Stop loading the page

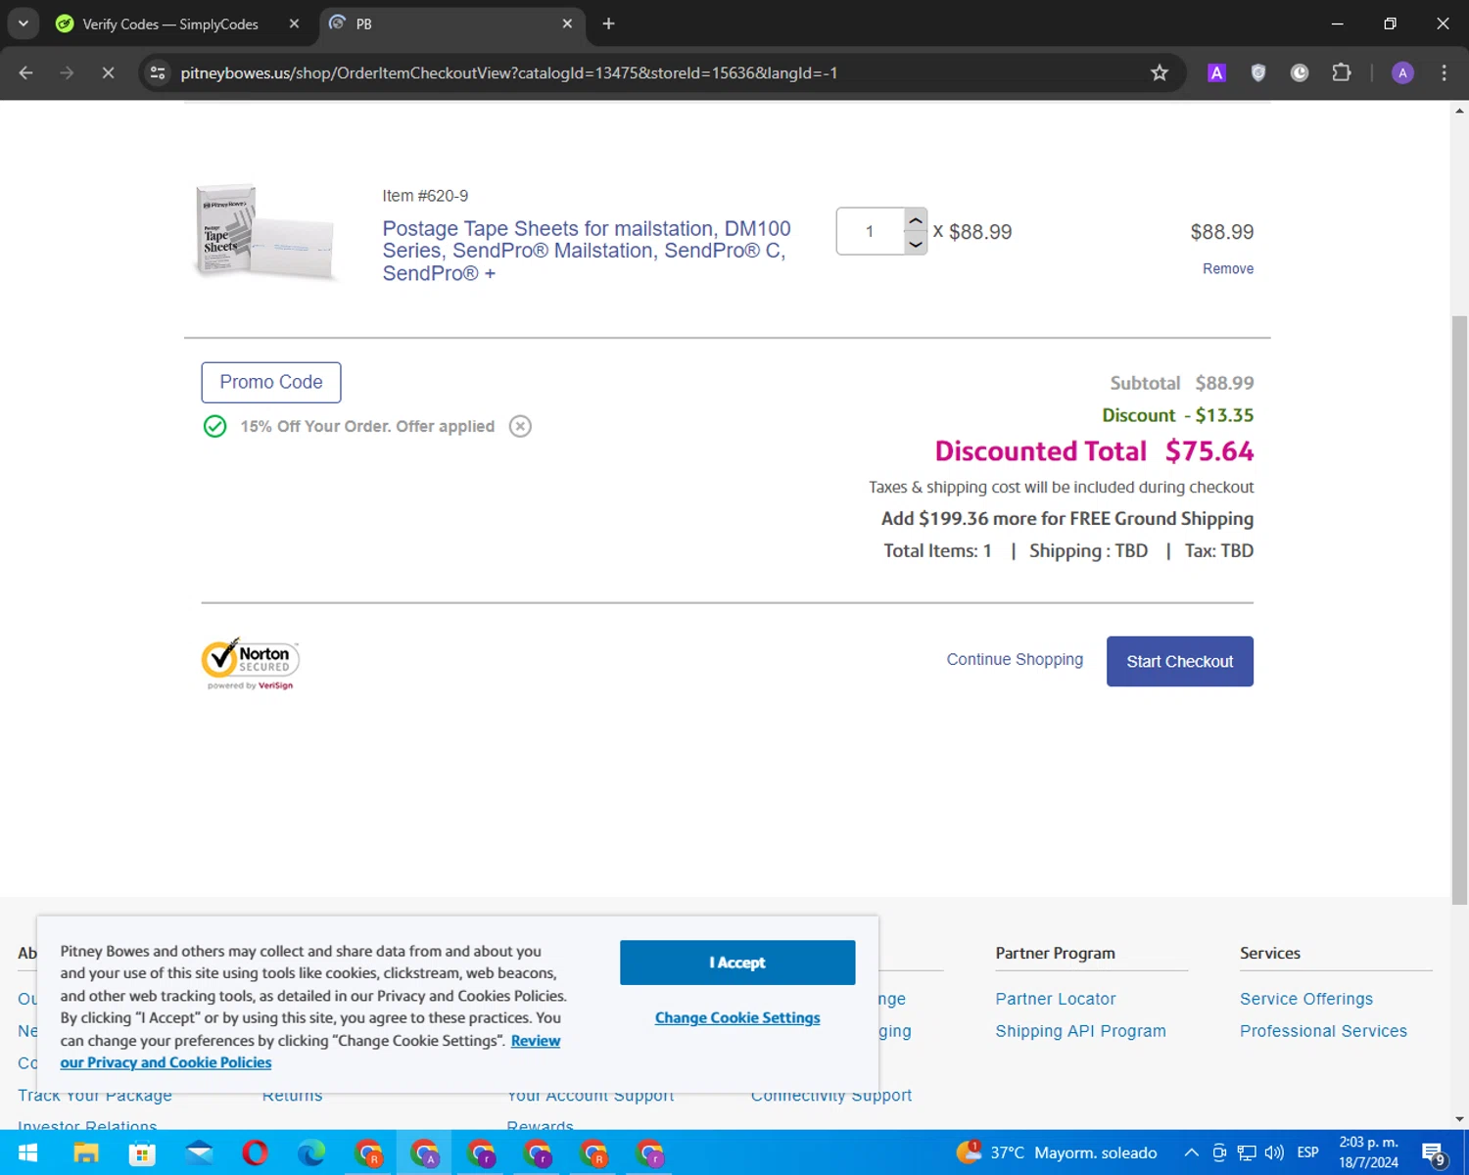coord(108,72)
